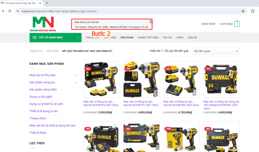Click the search magnifier icon

coord(150,22)
